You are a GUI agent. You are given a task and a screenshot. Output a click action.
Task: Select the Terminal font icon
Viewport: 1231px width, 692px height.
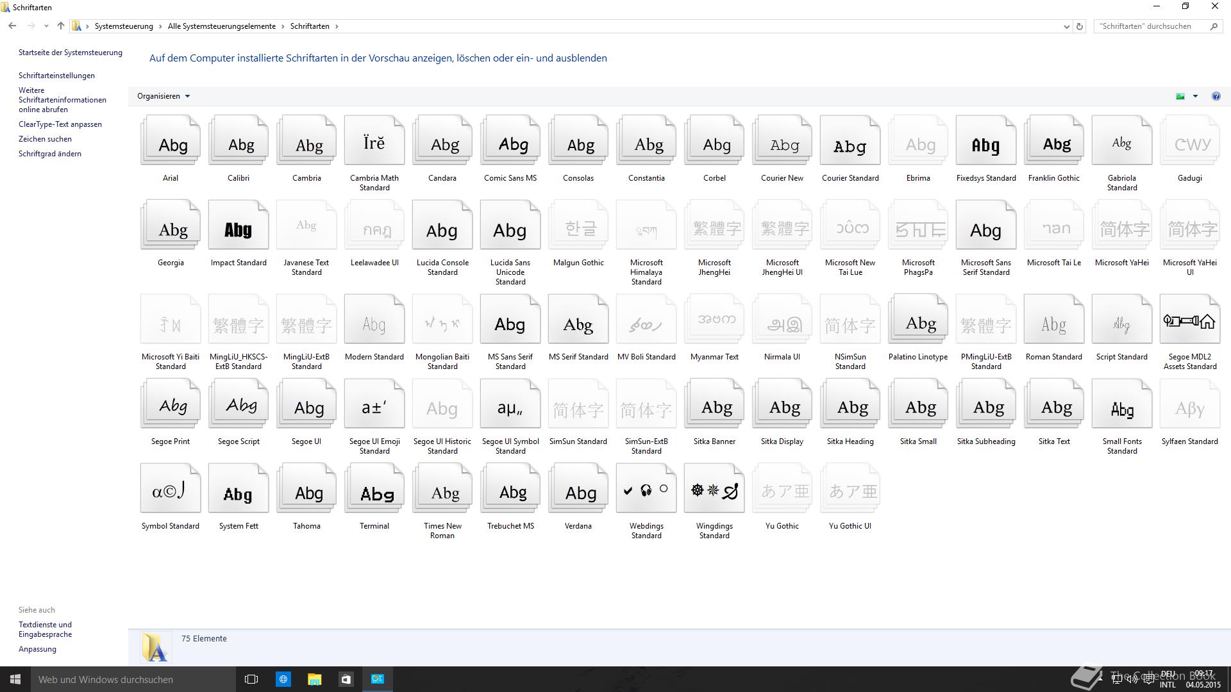[374, 488]
